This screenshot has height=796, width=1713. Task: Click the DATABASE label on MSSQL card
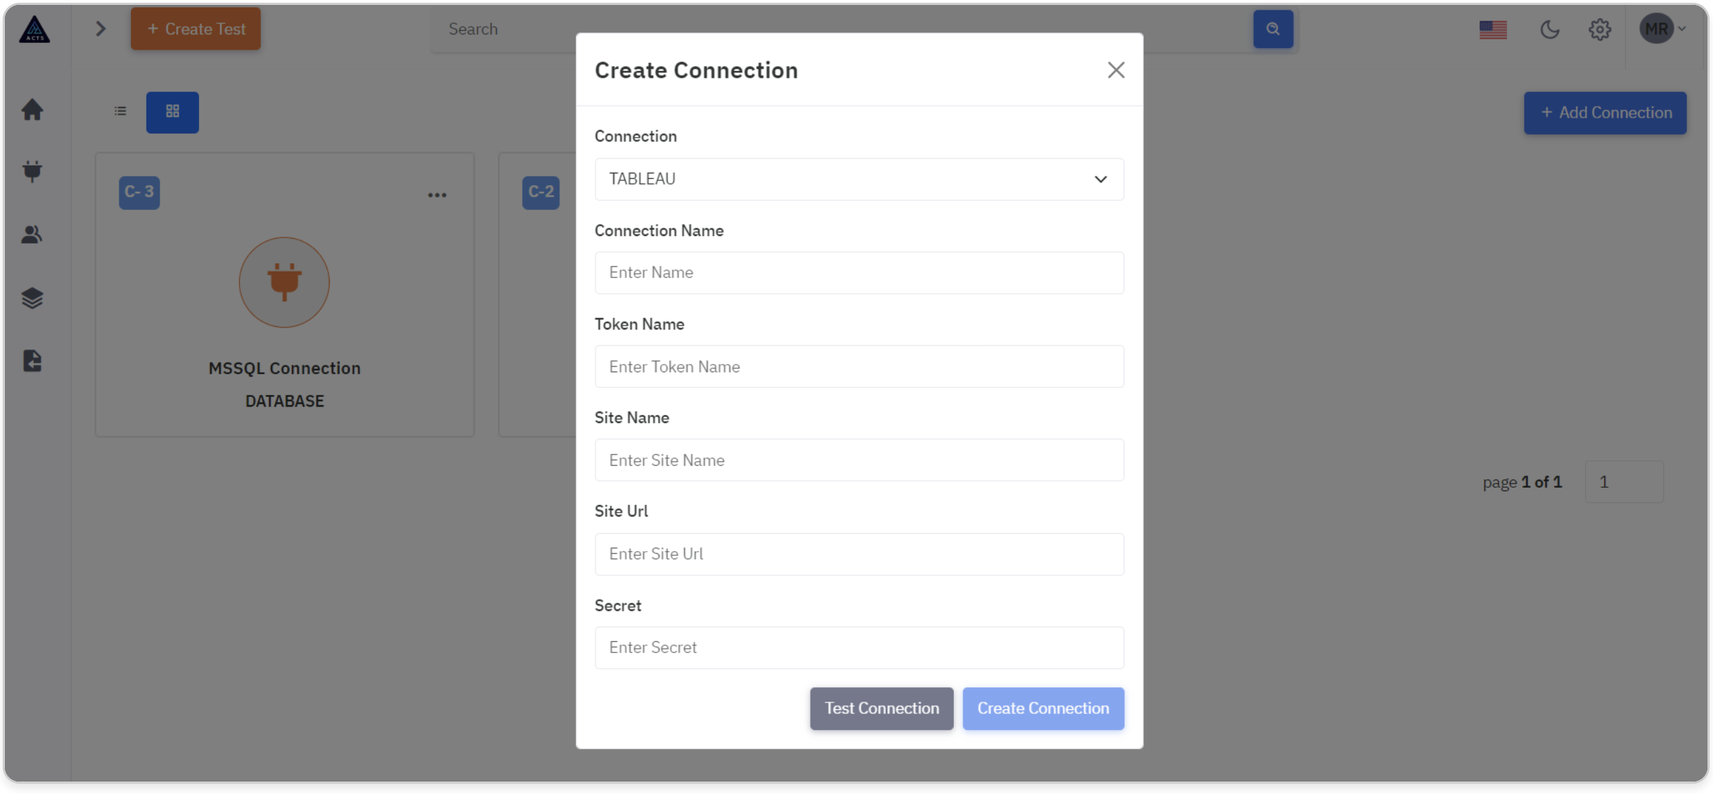click(284, 401)
